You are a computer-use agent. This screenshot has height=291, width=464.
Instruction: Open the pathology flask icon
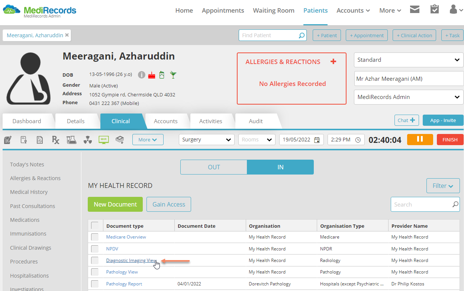pyautogui.click(x=71, y=140)
